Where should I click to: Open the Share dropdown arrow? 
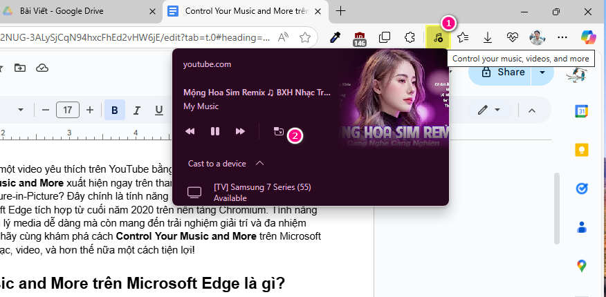tap(542, 72)
